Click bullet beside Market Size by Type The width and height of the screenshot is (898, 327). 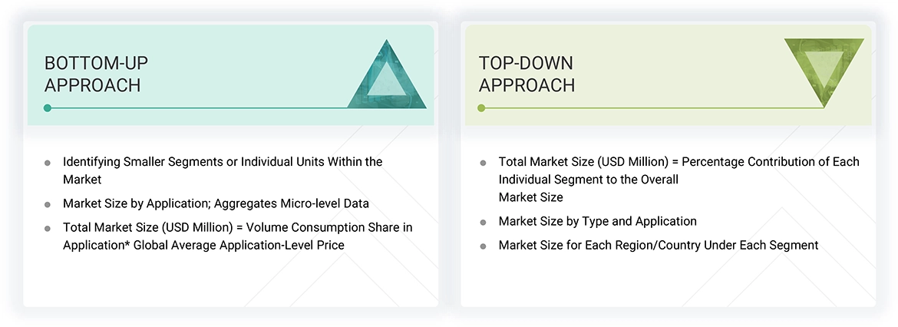point(483,222)
